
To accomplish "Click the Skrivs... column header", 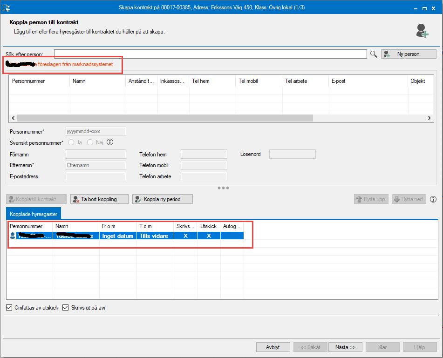I will point(185,226).
